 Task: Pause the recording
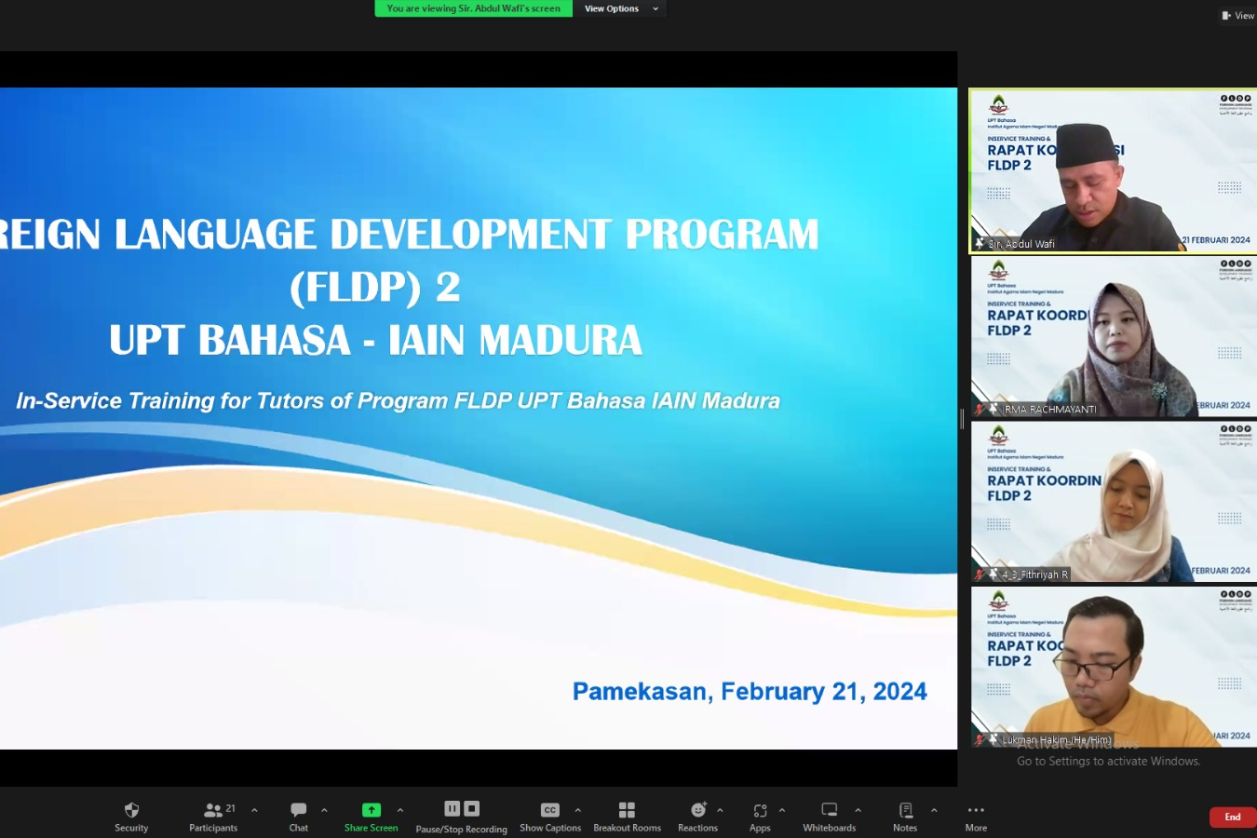[x=453, y=809]
